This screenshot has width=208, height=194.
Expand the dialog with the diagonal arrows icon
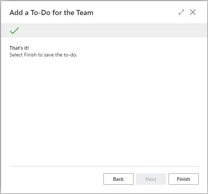point(181,12)
